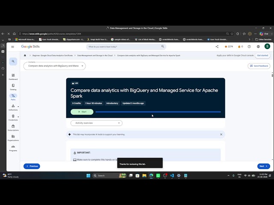
Task: Open the green S profile avatar
Action: click(267, 47)
